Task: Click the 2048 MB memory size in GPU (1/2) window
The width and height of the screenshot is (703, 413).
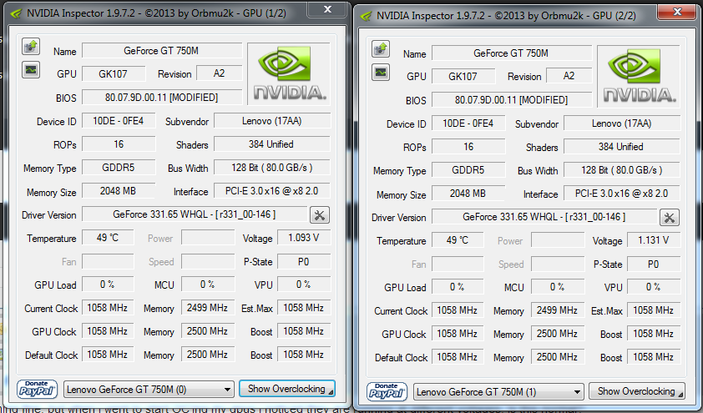Action: coord(119,191)
